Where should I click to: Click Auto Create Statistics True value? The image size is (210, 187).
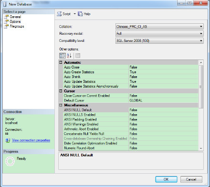click(163, 72)
